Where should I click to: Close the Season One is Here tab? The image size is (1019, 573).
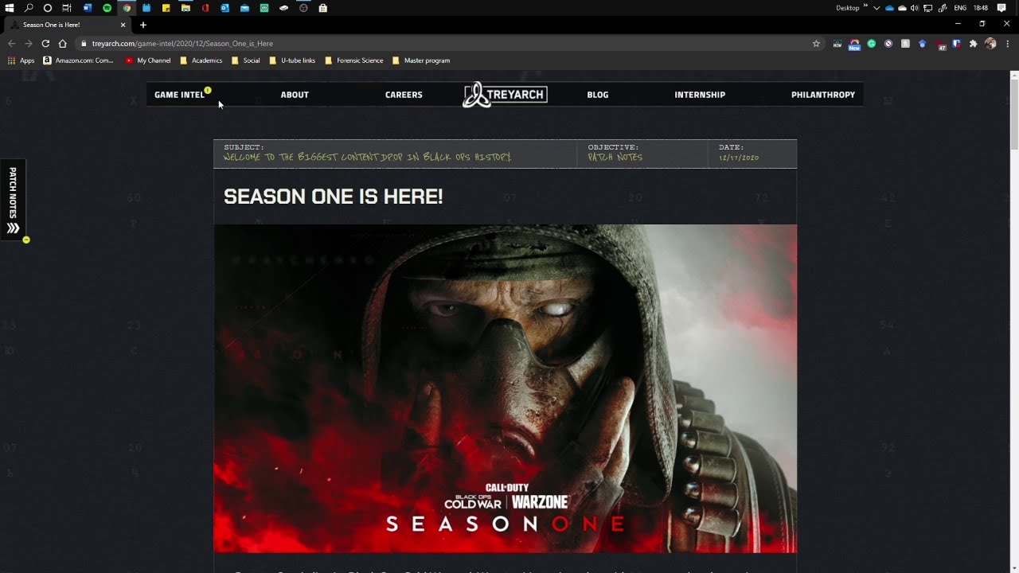pyautogui.click(x=123, y=25)
